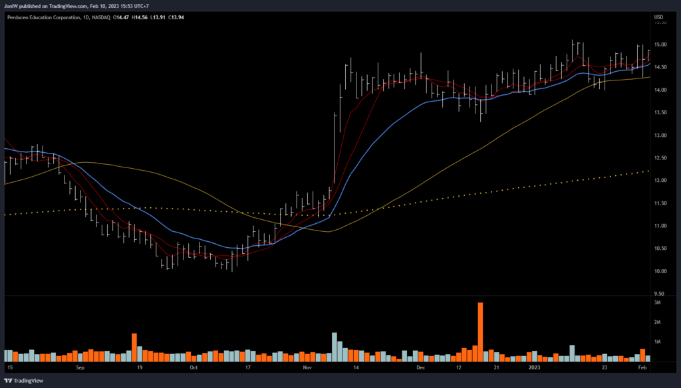Select the 15.00 price axis label
The height and width of the screenshot is (388, 681).
(x=660, y=45)
